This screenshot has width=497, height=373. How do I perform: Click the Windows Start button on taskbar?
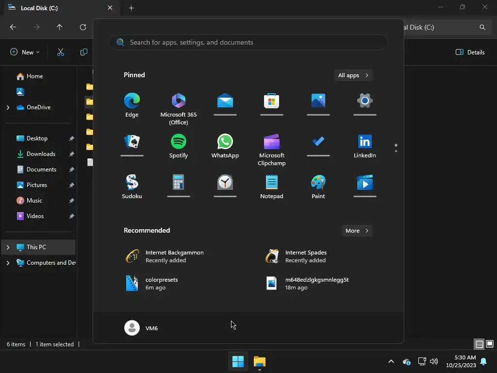(x=238, y=361)
